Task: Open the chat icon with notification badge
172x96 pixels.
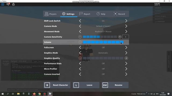Action: click(x=8, y=4)
